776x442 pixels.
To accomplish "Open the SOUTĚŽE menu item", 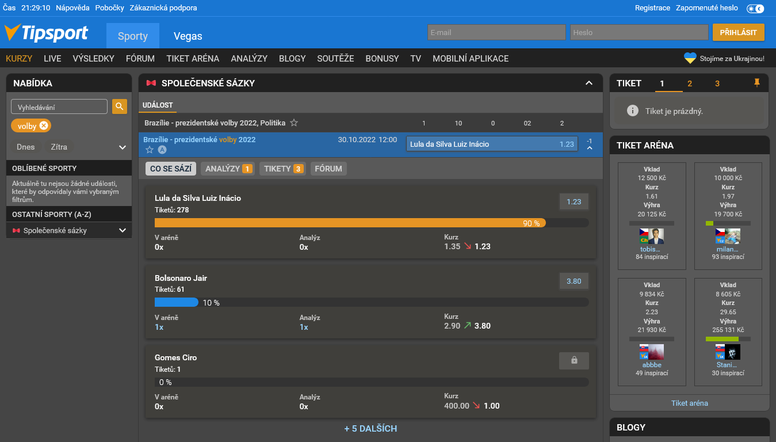I will (x=335, y=58).
